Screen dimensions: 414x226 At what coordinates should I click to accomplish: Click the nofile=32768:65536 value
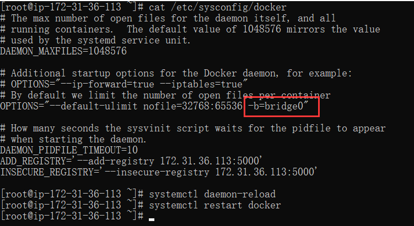coord(192,107)
